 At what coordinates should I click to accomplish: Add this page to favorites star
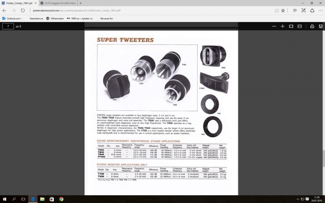coord(283,10)
